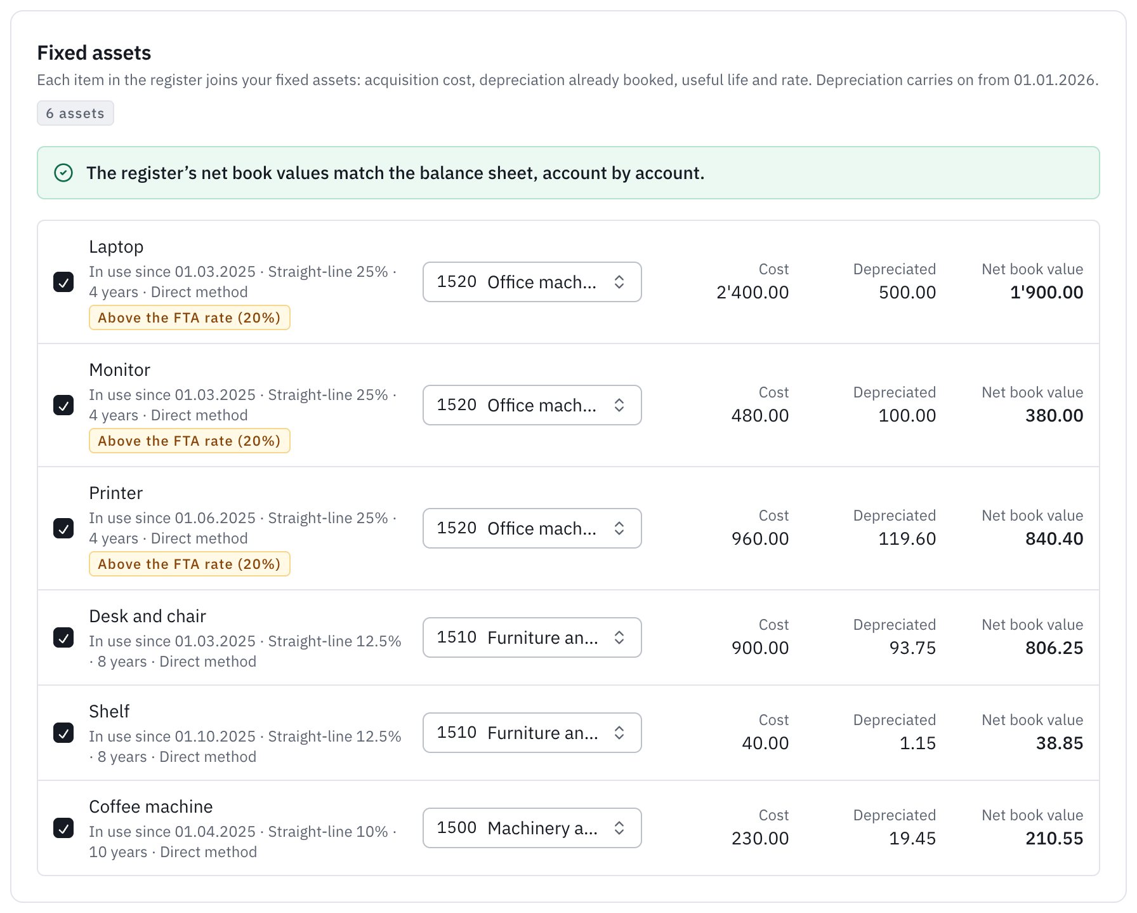The width and height of the screenshot is (1137, 913).
Task: Click Printer net book value 840.40
Action: click(x=1055, y=538)
